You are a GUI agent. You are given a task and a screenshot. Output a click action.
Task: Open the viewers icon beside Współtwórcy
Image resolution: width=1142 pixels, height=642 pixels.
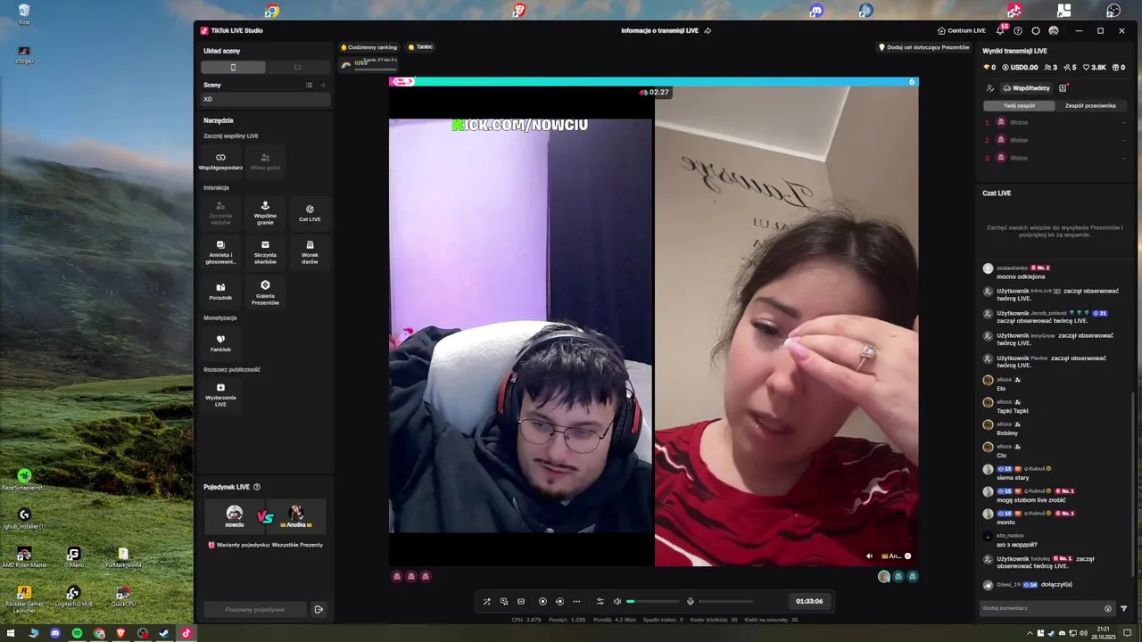989,88
